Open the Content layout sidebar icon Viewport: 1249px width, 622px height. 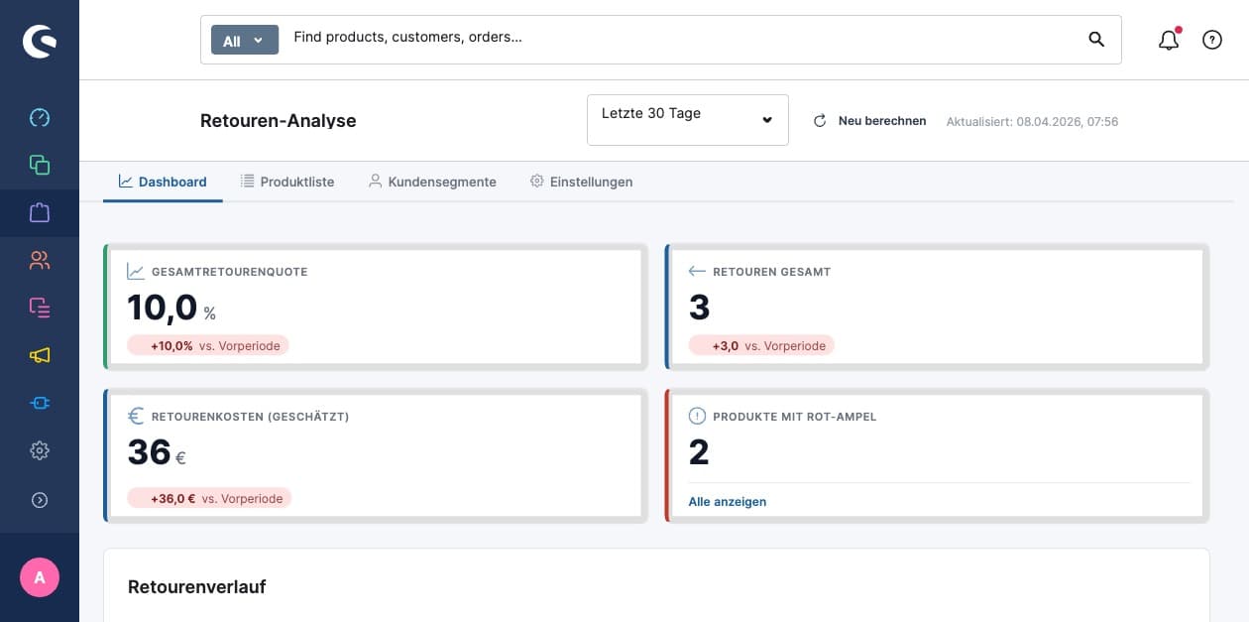(x=40, y=308)
